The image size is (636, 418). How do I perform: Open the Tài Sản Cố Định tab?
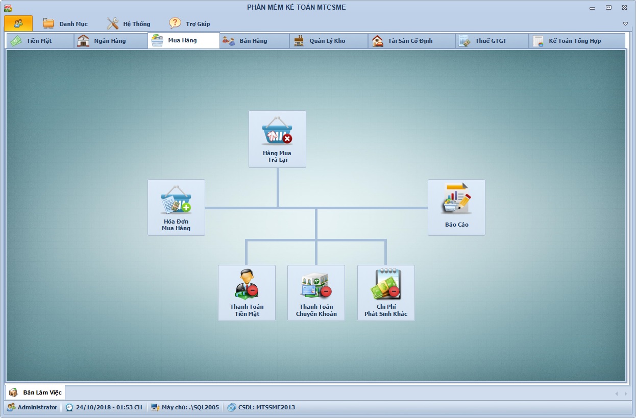(x=410, y=41)
